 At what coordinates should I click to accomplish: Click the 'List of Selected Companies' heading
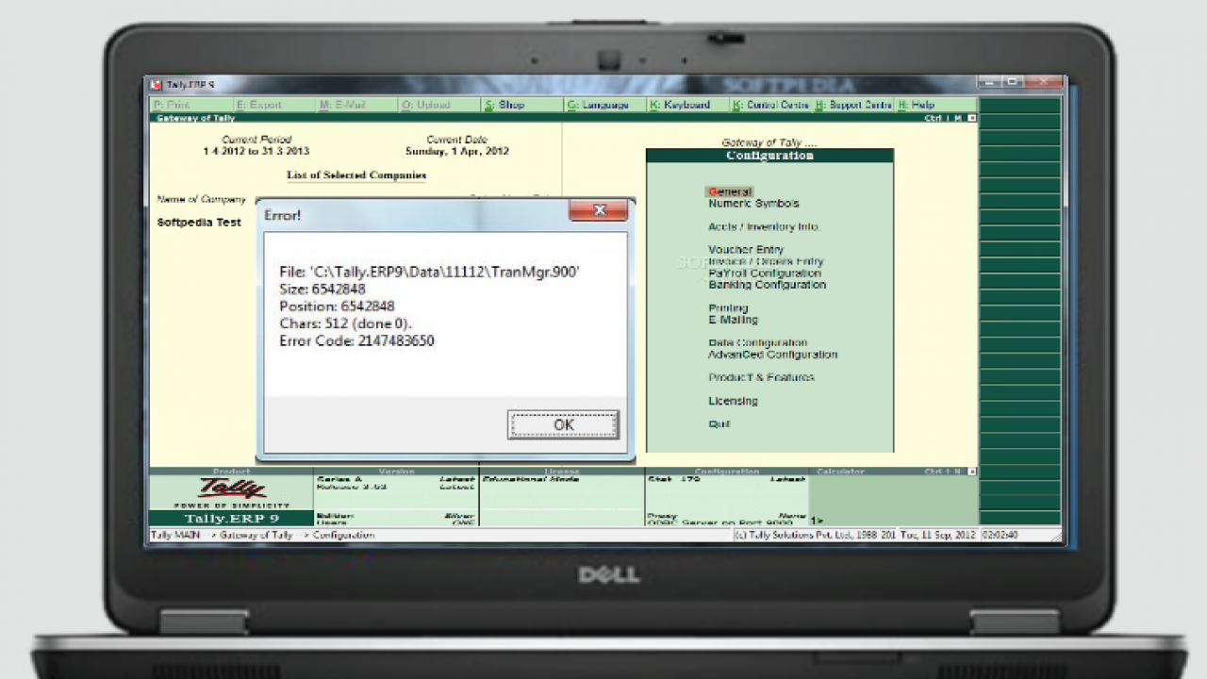[x=356, y=175]
